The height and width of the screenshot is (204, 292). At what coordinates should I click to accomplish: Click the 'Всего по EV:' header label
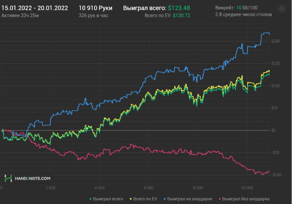tap(158, 16)
